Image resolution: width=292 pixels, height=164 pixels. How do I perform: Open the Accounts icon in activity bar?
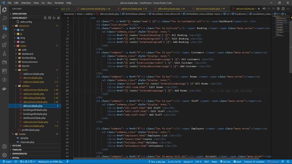[x=4, y=147]
